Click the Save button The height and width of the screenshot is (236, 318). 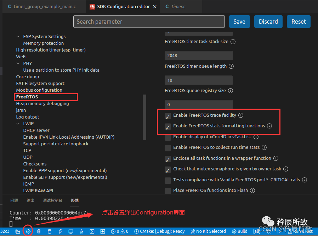pyautogui.click(x=239, y=22)
